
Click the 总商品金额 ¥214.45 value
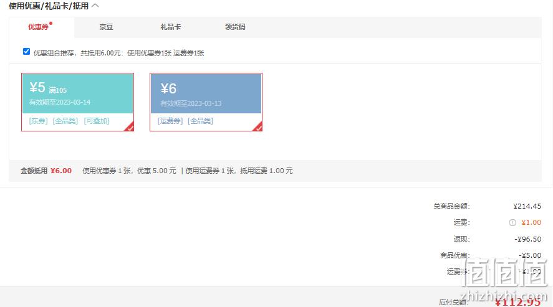pos(527,206)
